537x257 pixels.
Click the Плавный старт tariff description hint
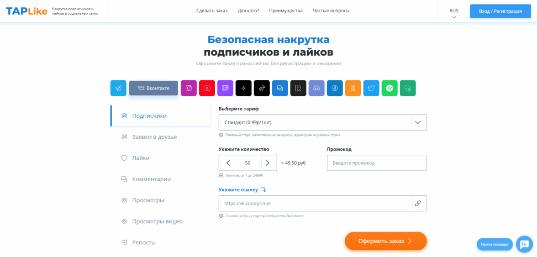[283, 135]
